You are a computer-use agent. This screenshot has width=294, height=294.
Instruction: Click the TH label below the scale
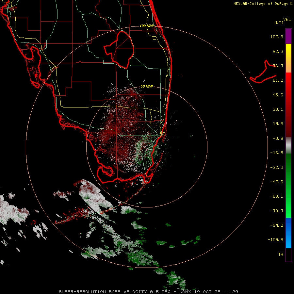(281, 254)
